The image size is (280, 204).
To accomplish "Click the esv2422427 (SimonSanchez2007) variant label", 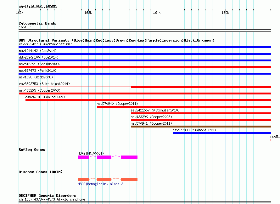I will click(x=46, y=44).
